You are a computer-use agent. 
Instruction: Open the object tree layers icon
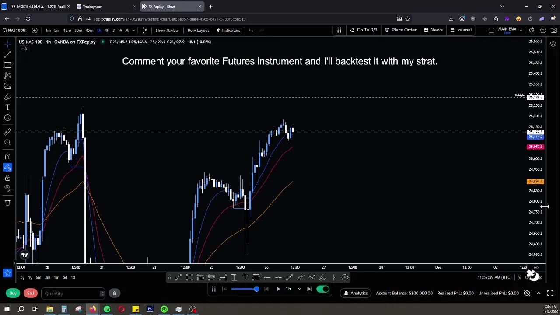[553, 44]
